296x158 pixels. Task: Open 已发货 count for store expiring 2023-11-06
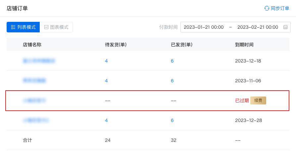(x=172, y=81)
